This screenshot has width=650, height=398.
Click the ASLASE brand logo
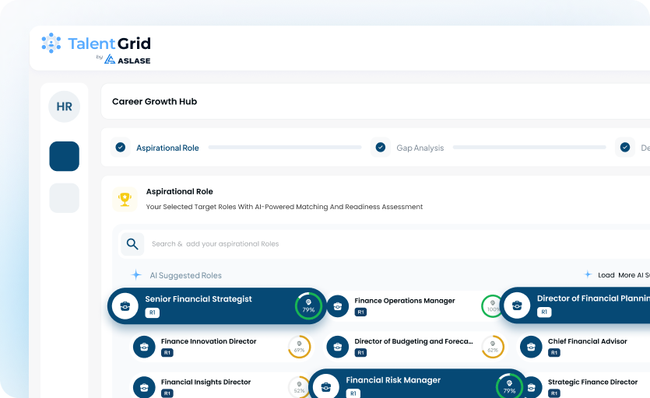point(127,60)
